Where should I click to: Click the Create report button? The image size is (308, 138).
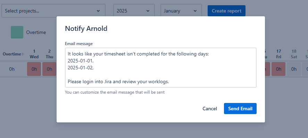coord(226,11)
